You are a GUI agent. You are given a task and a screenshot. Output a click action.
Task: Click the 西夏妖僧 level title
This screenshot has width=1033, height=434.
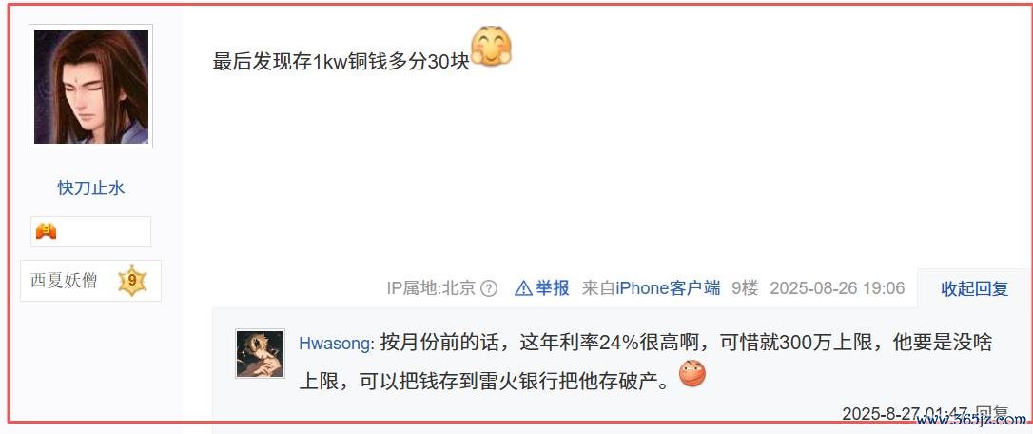click(x=64, y=281)
